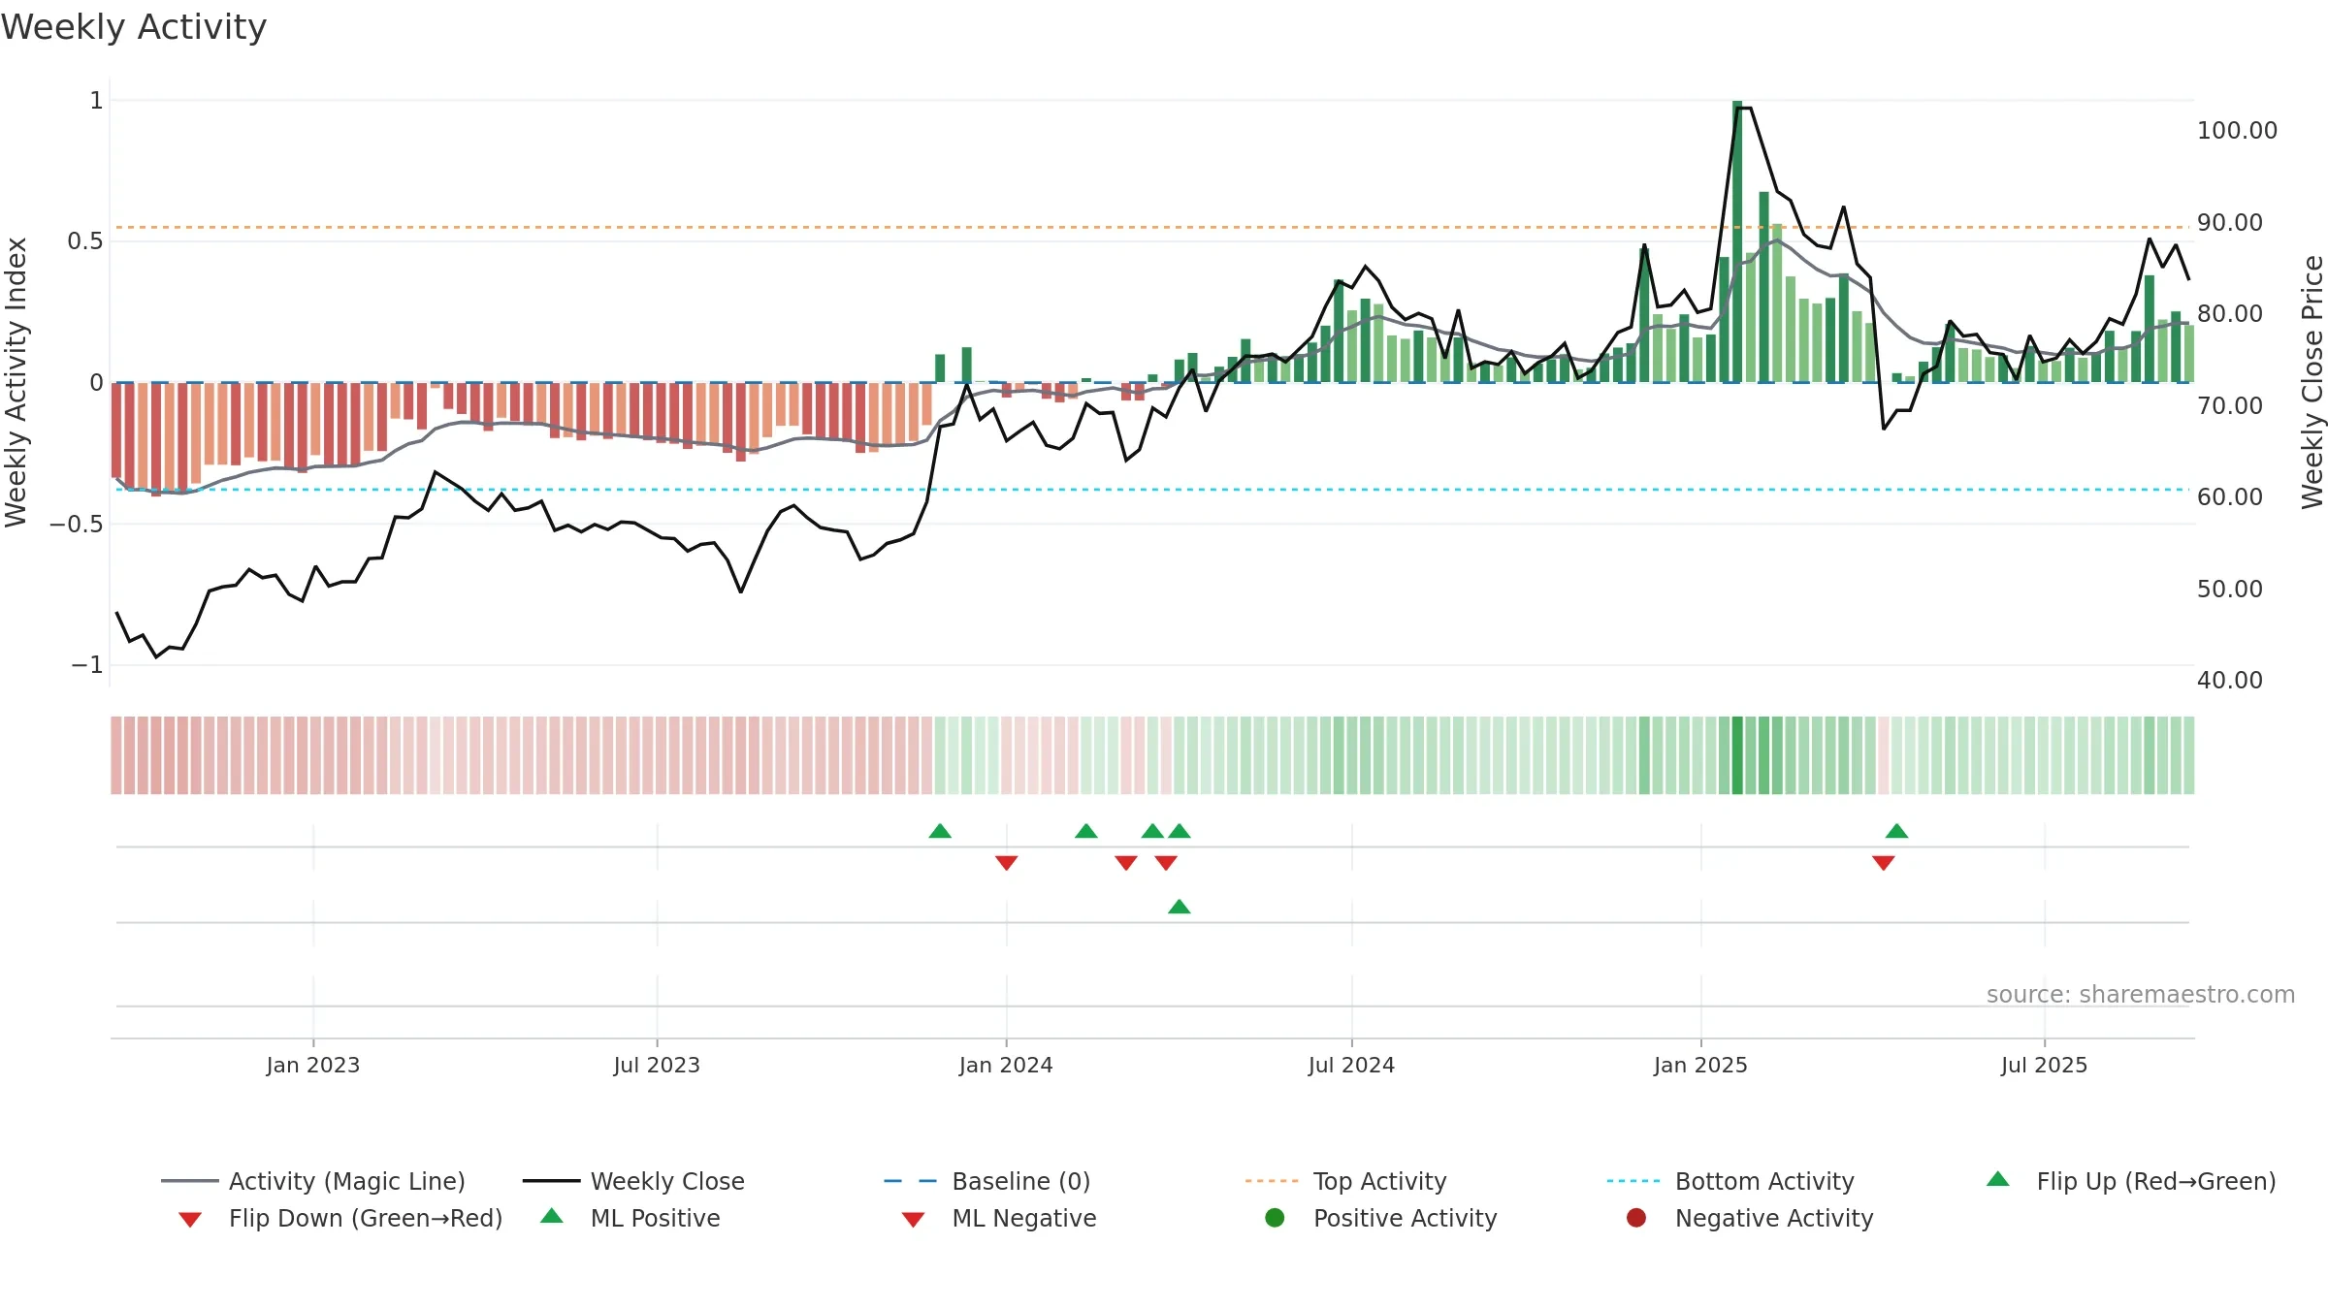Click the Jan 2025 x-axis label
Image resolution: width=2328 pixels, height=1309 pixels.
(x=1700, y=1065)
